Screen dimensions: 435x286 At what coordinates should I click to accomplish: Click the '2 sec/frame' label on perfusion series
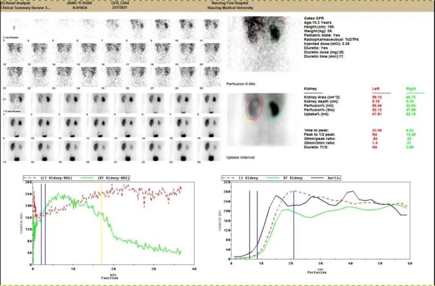pos(10,37)
